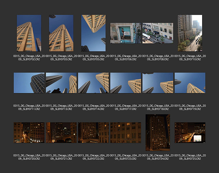Select thumbnail of image SL8Y0718.CR2
This screenshot has height=173, width=219.
point(158,83)
